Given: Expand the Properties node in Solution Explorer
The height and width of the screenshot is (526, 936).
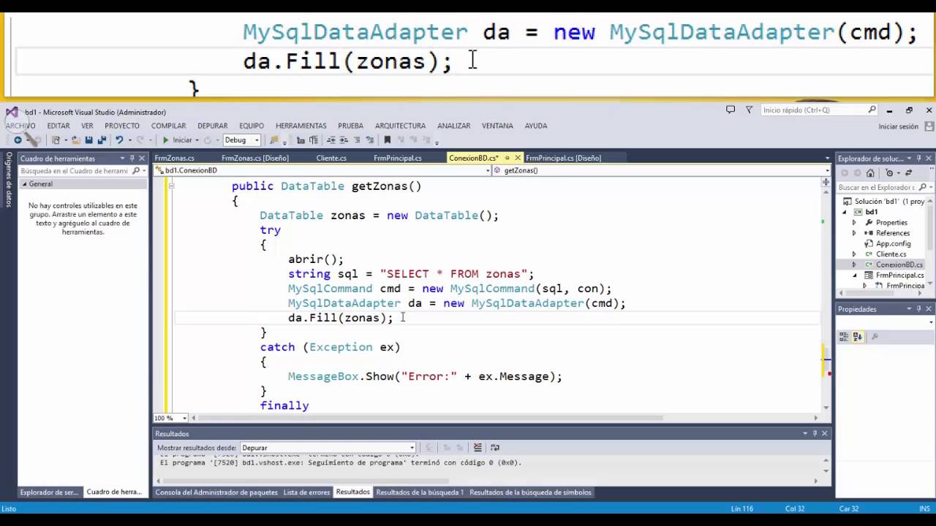Looking at the screenshot, I should (x=854, y=222).
